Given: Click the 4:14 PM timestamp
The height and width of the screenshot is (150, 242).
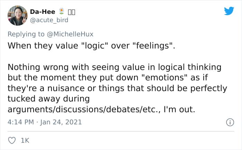Looking at the screenshot, I should pos(20,122).
